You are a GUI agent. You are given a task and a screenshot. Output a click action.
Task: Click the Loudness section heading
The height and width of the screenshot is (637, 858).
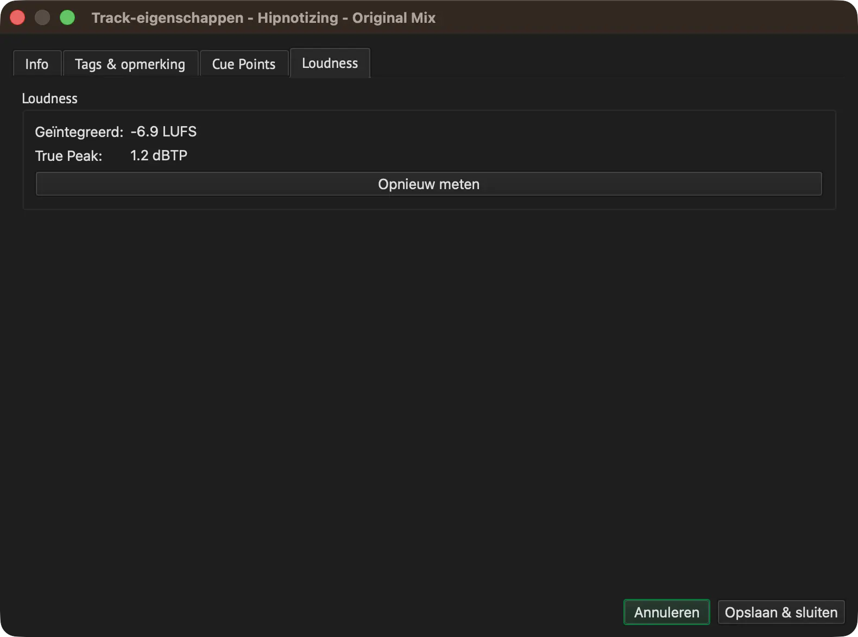click(x=49, y=98)
